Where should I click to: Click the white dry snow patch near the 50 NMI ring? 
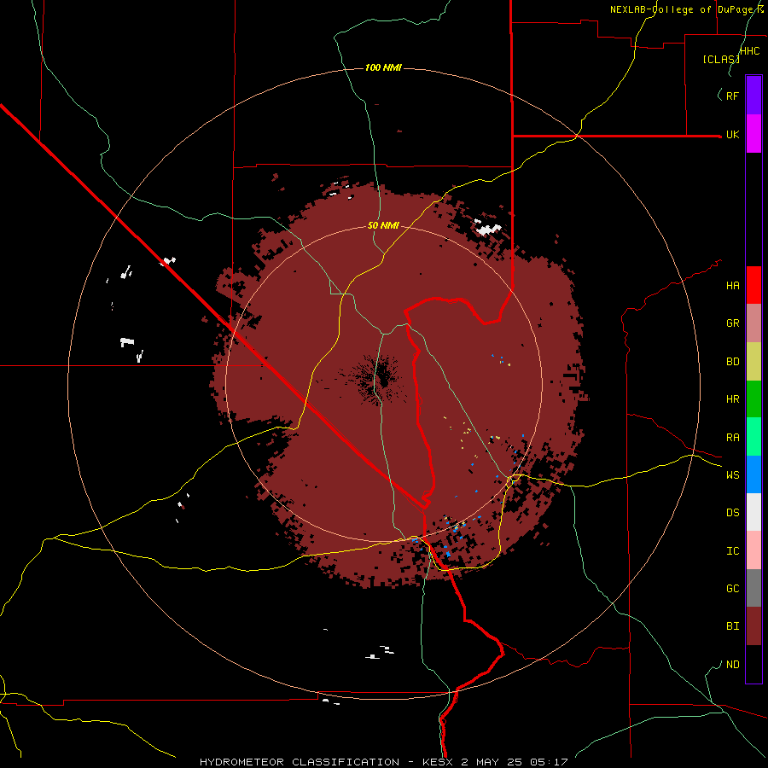488,228
